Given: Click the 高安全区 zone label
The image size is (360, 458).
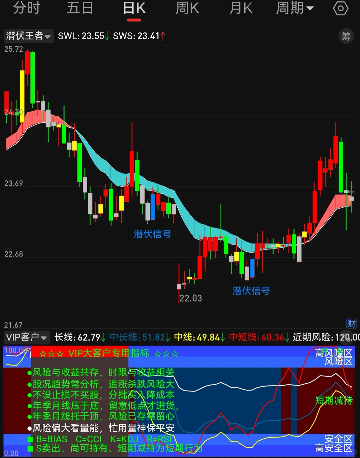Looking at the screenshot, I should point(334,448).
